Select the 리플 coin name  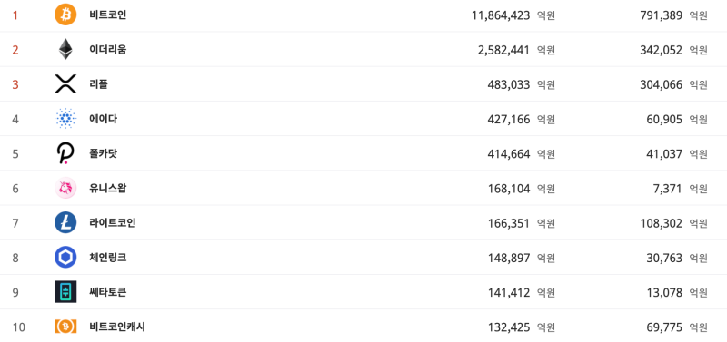[x=99, y=84]
